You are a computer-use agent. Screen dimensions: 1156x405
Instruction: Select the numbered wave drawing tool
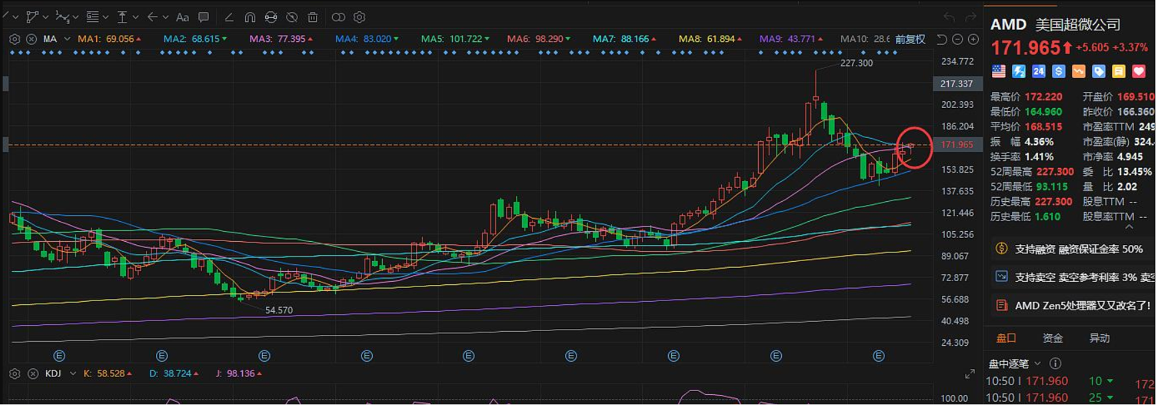tap(62, 17)
